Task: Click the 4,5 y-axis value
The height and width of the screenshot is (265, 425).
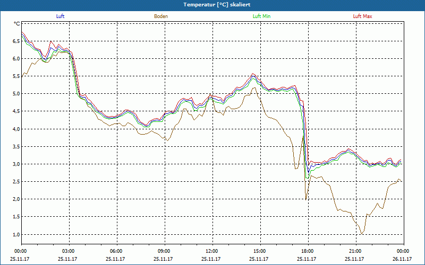Action: [16, 111]
